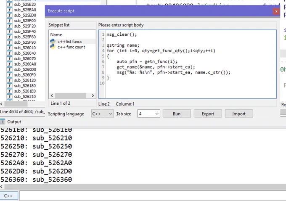Select function sub_525F20 in functions list
The width and height of the screenshot is (286, 201).
click(25, 26)
